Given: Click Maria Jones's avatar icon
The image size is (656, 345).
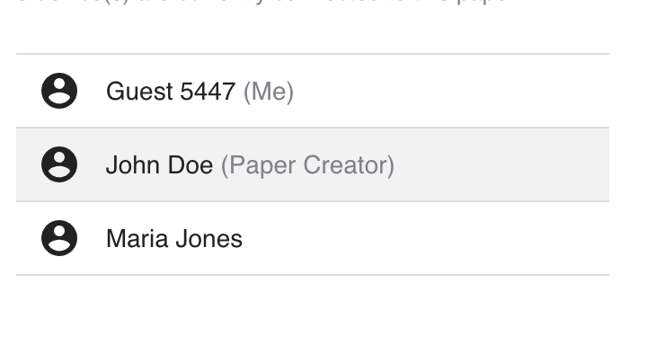Looking at the screenshot, I should [59, 238].
